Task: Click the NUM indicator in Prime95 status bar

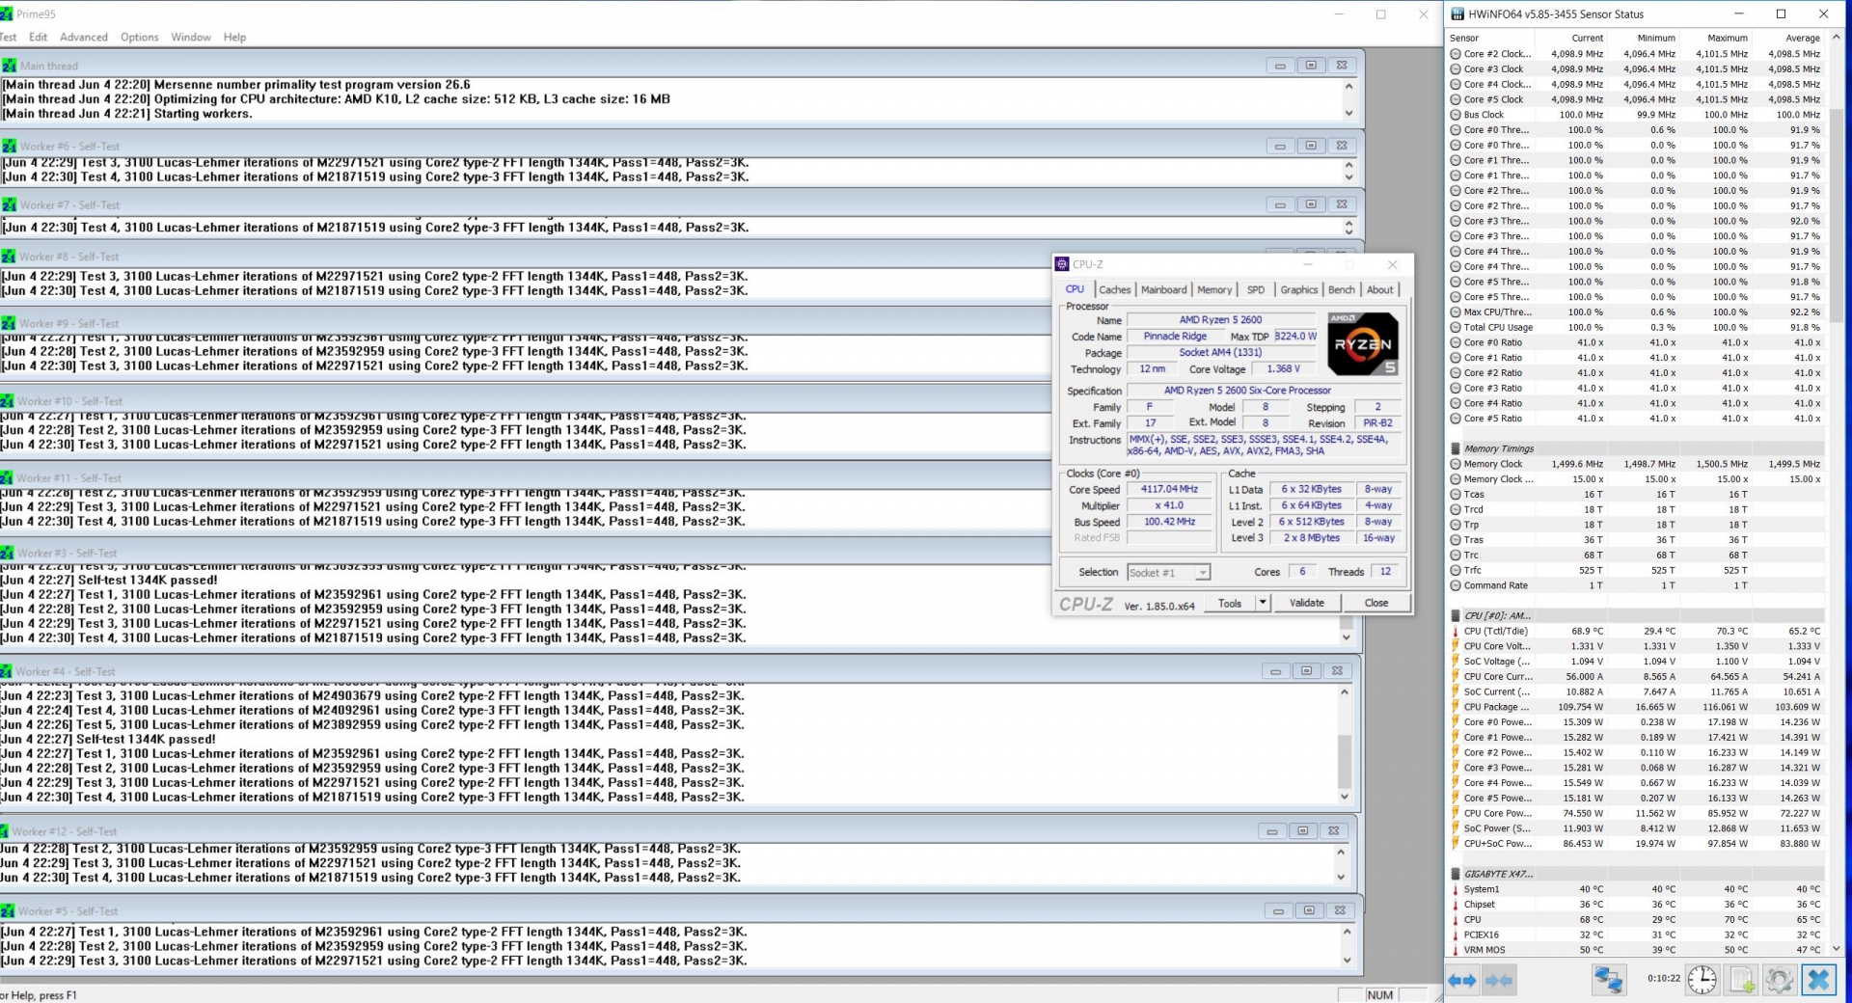Action: (1380, 995)
